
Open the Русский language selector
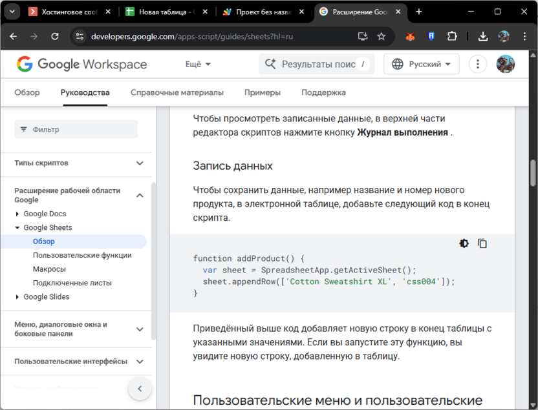point(421,64)
